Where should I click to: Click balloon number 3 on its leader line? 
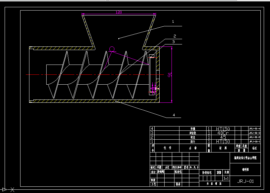[x=174, y=42]
